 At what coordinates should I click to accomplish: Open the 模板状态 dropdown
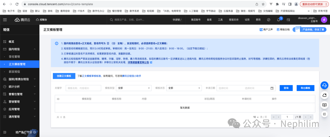[184, 88]
